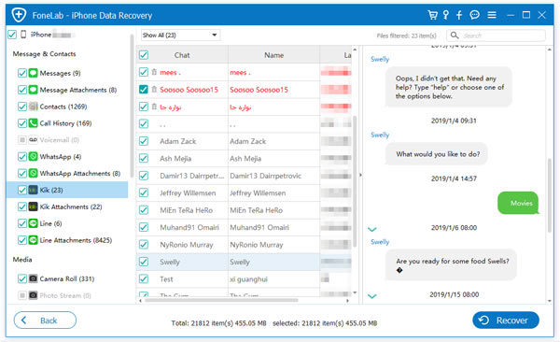Screen dimensions: 560x342
Task: Click trash icon beside the Arabic-named chat
Action: pos(154,107)
